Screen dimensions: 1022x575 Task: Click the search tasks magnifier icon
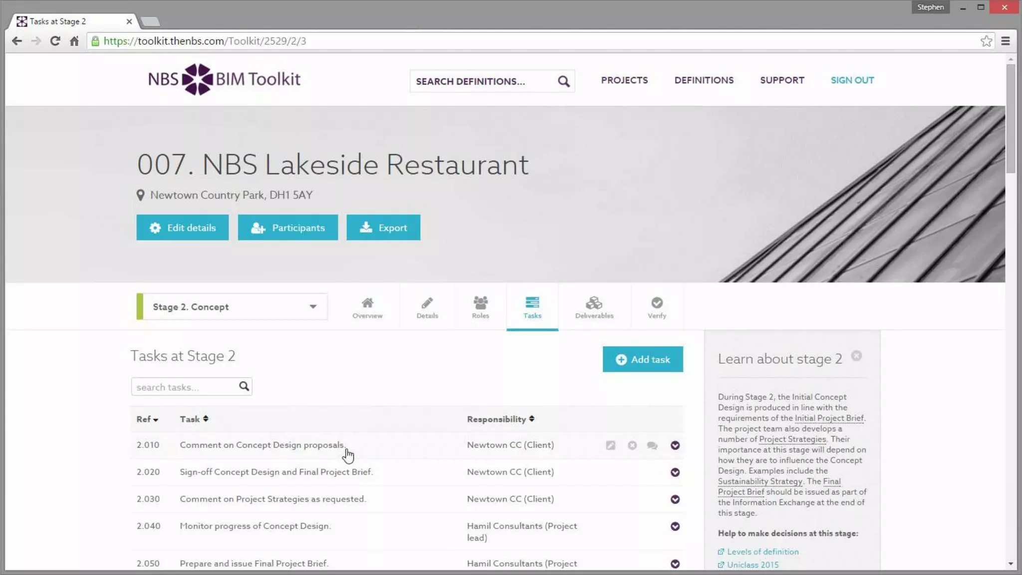click(x=244, y=386)
